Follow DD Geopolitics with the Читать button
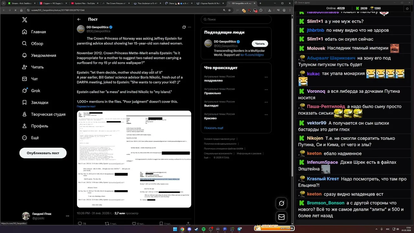 pyautogui.click(x=260, y=44)
